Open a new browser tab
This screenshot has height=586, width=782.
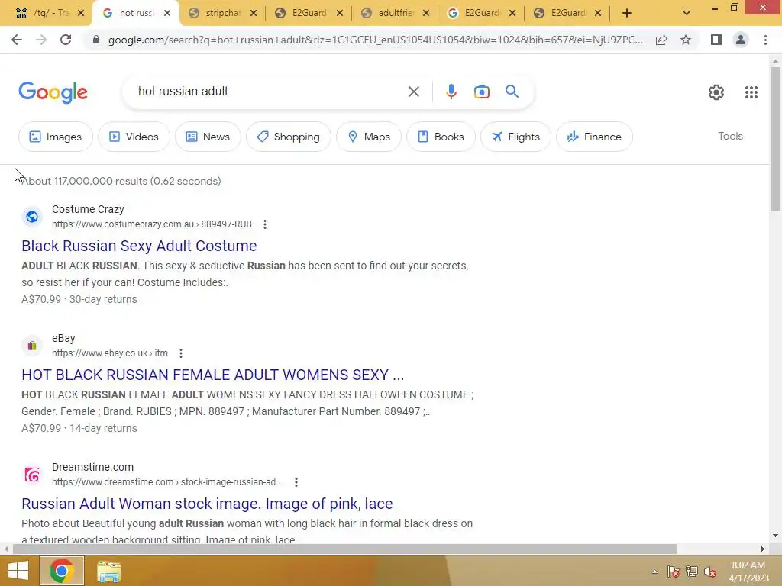pos(627,13)
